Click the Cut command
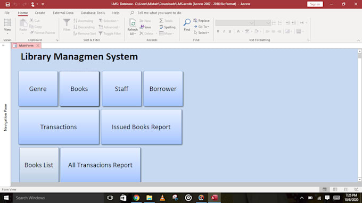 (35, 21)
